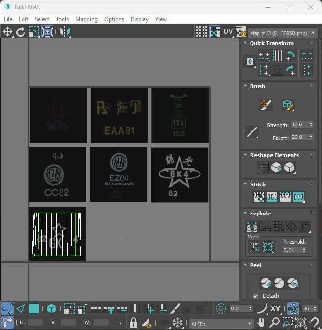
Task: Open the File menu
Action: click(8, 19)
